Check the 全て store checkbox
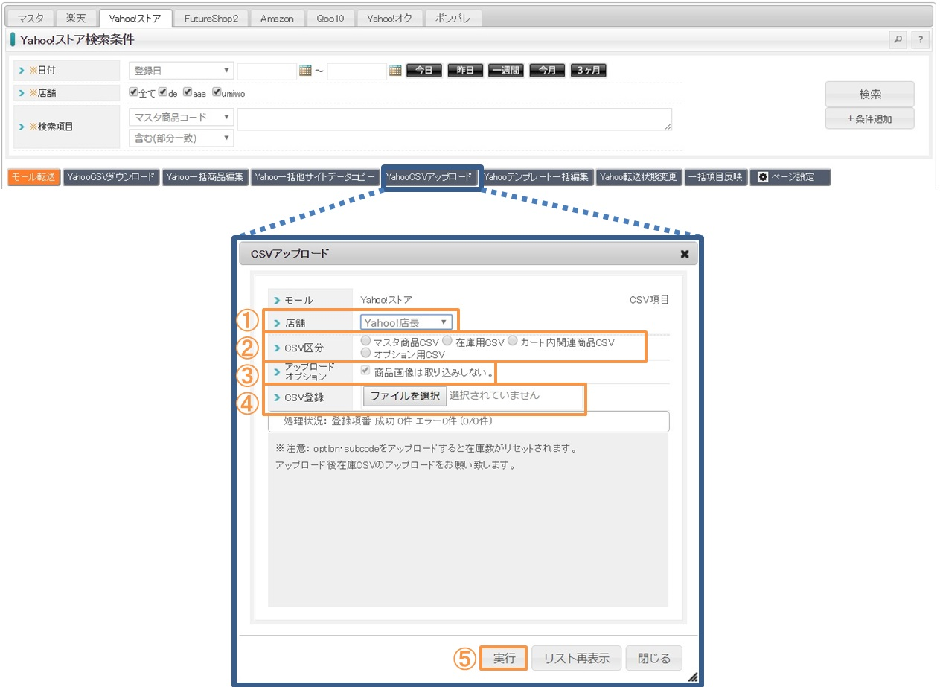 (133, 93)
